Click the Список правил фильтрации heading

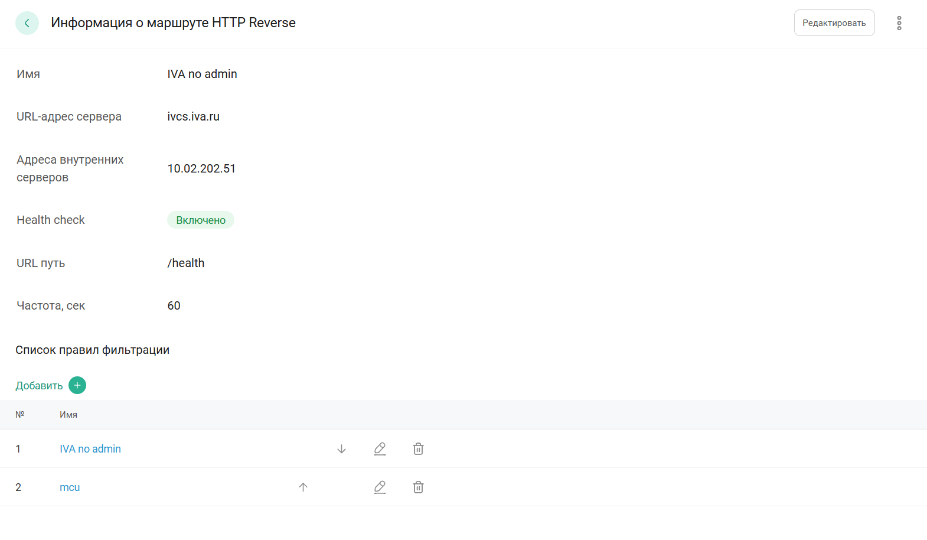coord(92,350)
